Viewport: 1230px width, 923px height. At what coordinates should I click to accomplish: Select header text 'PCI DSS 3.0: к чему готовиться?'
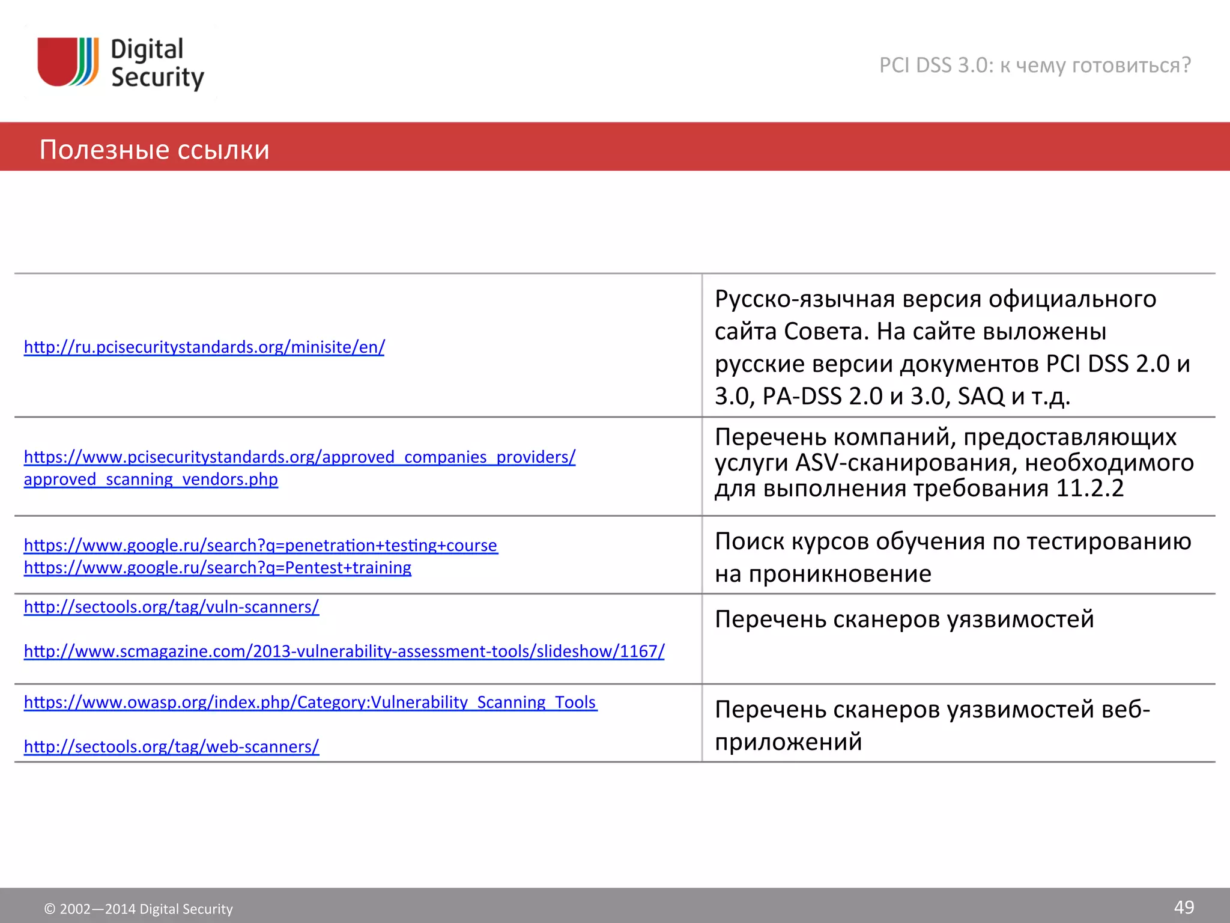click(1035, 65)
